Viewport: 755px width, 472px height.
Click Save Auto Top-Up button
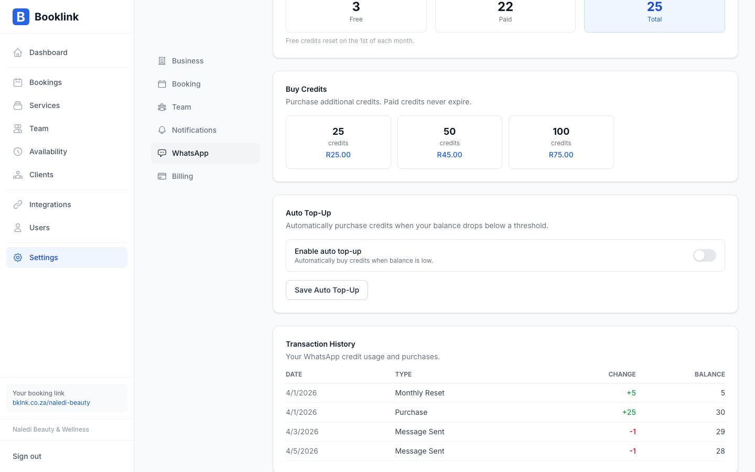pyautogui.click(x=327, y=290)
